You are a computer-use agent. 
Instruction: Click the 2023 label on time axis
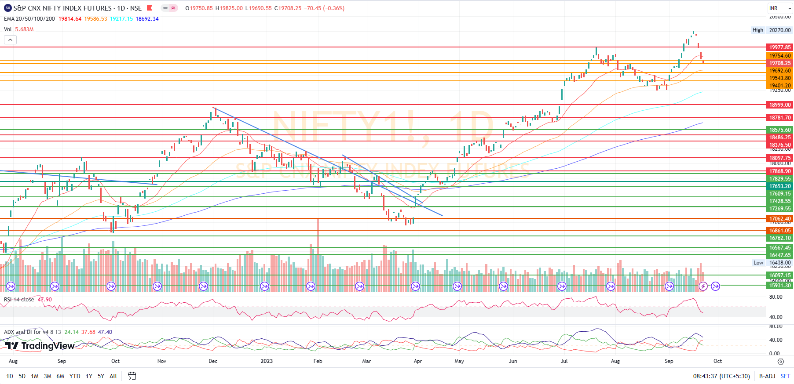267,361
